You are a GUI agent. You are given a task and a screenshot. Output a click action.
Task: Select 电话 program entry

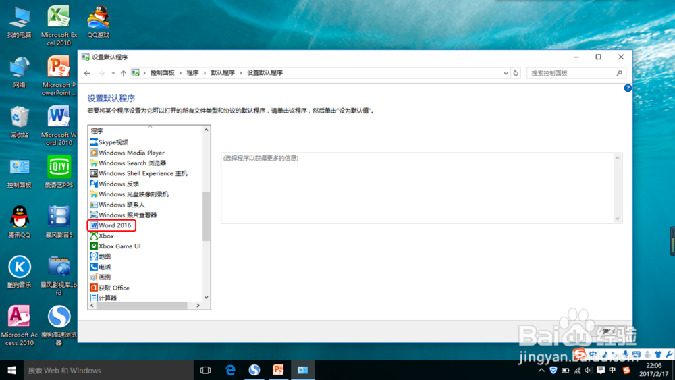101,267
